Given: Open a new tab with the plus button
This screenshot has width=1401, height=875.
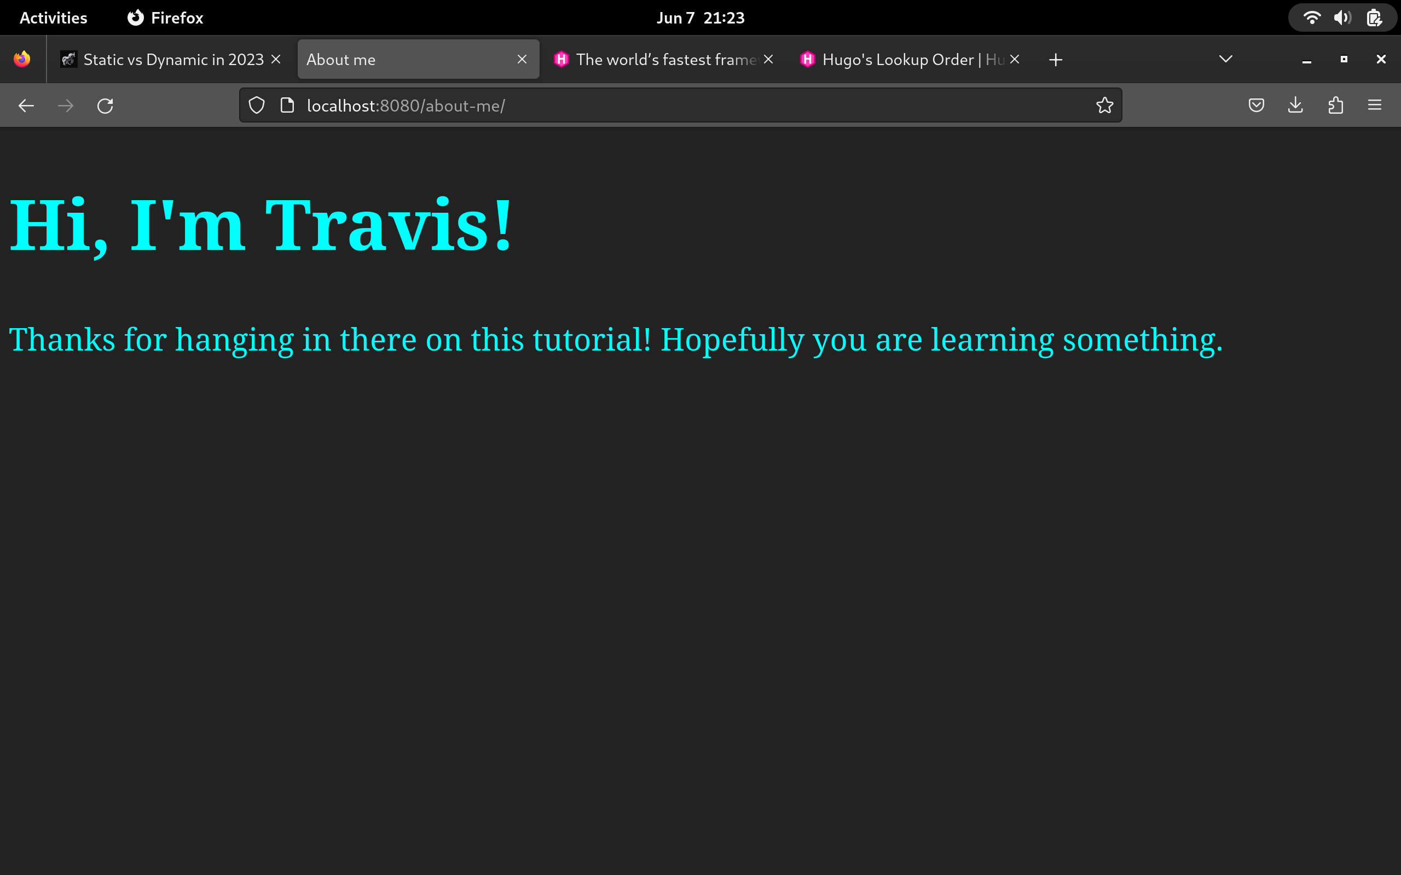Looking at the screenshot, I should (1055, 59).
